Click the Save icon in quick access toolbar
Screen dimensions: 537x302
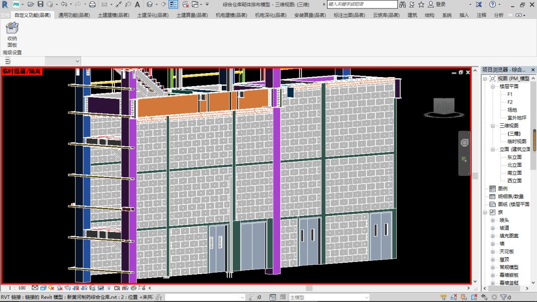tap(40, 4)
